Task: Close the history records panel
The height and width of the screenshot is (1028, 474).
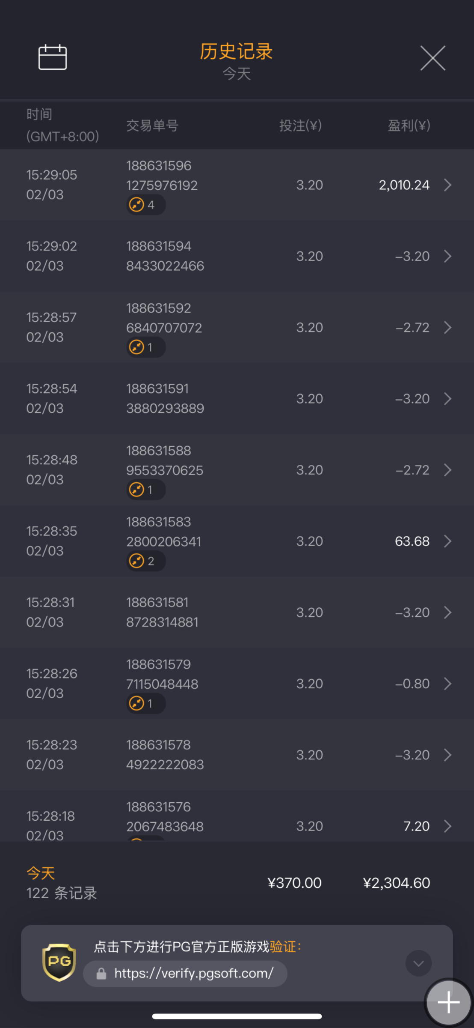Action: (x=433, y=58)
